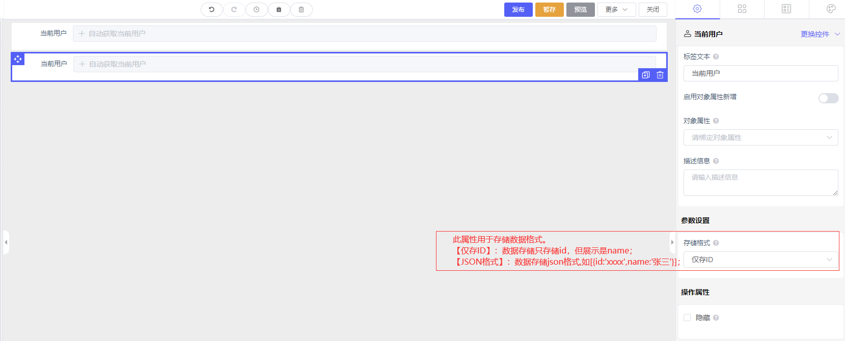Image resolution: width=845 pixels, height=341 pixels.
Task: Click the 发布 button
Action: tap(518, 10)
